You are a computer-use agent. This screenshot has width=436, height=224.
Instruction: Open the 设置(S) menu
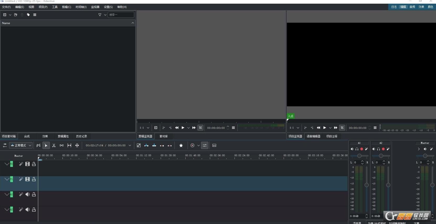108,7
